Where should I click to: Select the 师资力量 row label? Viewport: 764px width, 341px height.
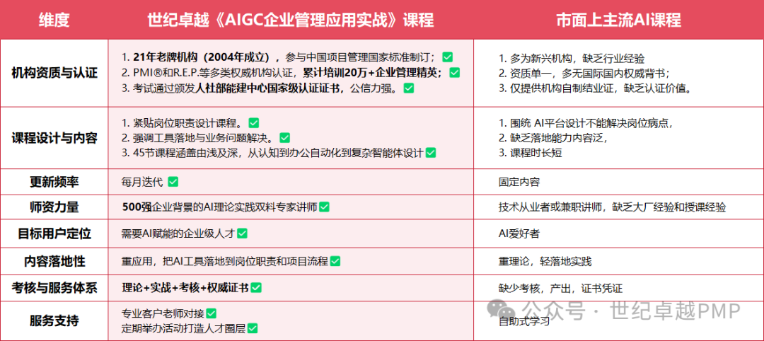click(54, 207)
